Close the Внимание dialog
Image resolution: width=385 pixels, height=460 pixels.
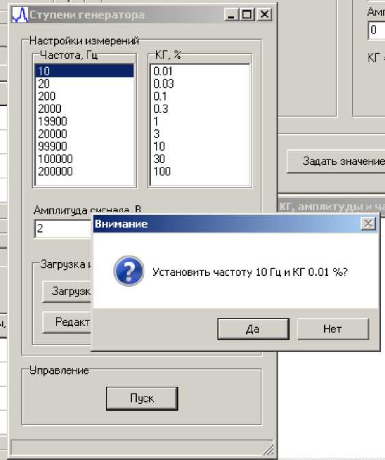368,224
